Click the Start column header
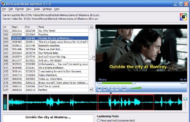This screenshot has width=190, height=122. [18, 27]
